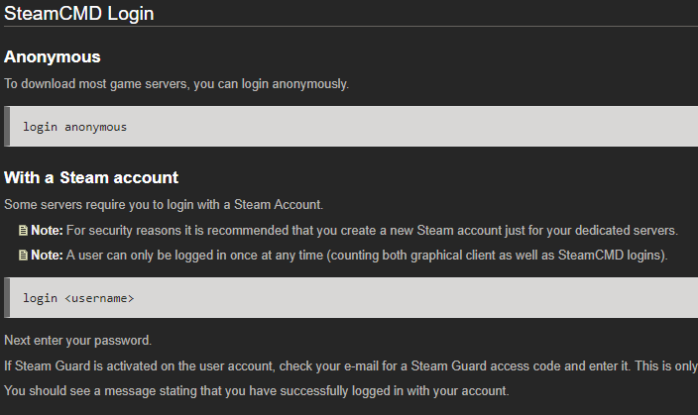This screenshot has height=415, width=698.
Task: Select the Anonymous section heading
Action: pyautogui.click(x=53, y=56)
